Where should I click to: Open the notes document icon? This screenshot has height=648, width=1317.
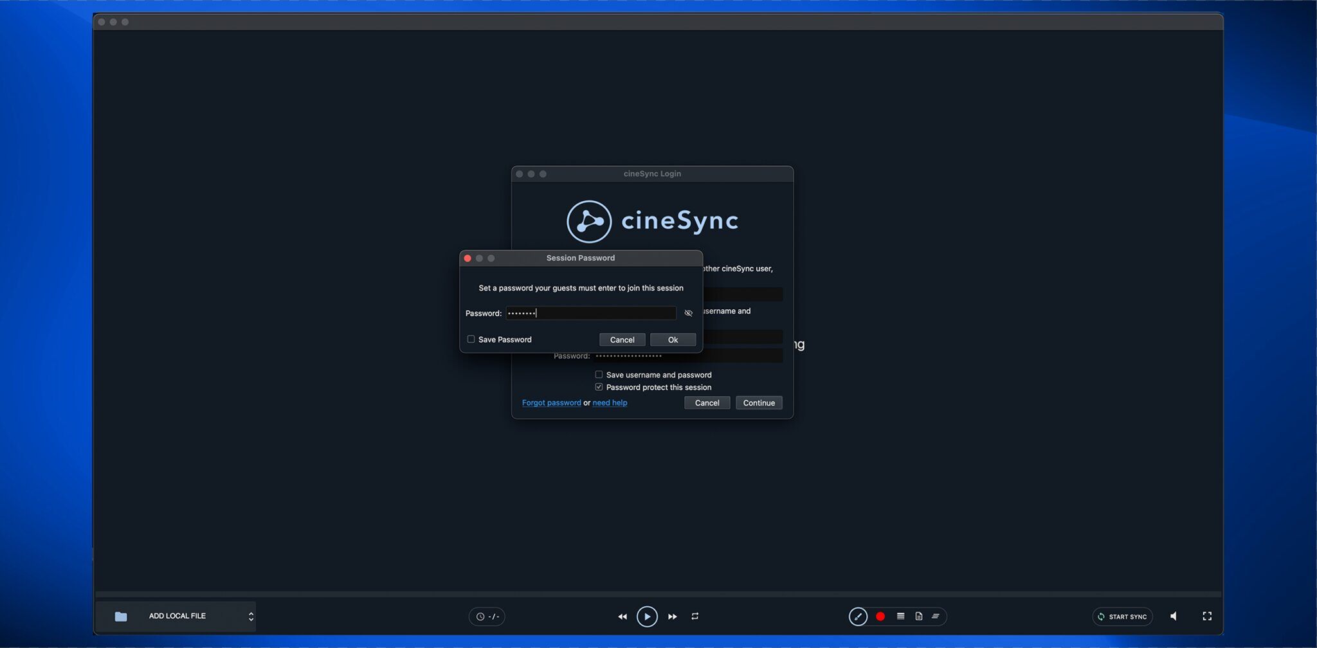pos(918,616)
